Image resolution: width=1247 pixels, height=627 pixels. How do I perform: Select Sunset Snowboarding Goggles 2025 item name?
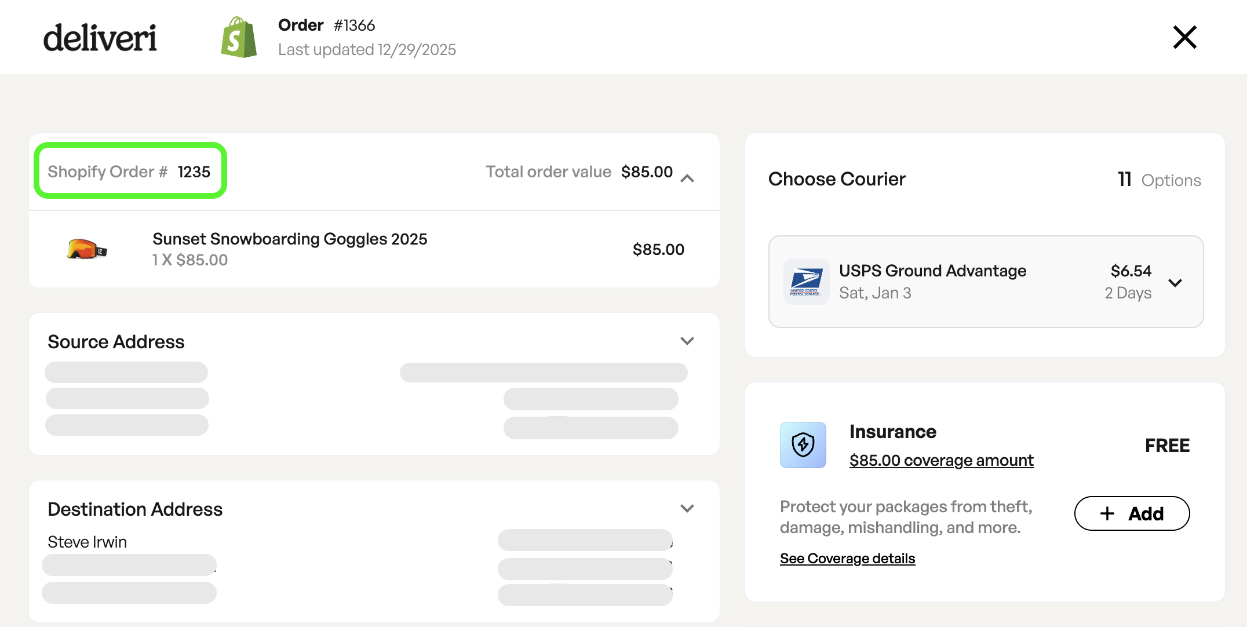click(x=290, y=239)
